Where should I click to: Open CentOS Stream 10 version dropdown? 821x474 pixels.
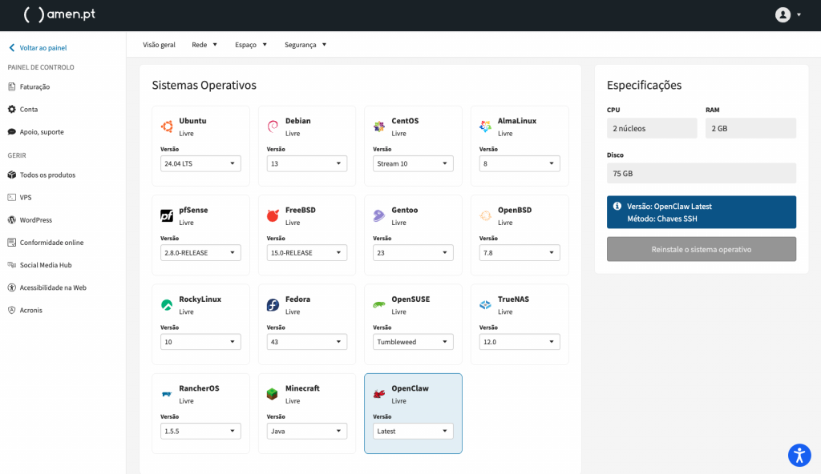413,163
